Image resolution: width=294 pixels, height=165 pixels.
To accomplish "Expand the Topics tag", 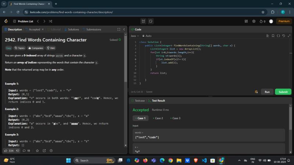I will [x=20, y=48].
